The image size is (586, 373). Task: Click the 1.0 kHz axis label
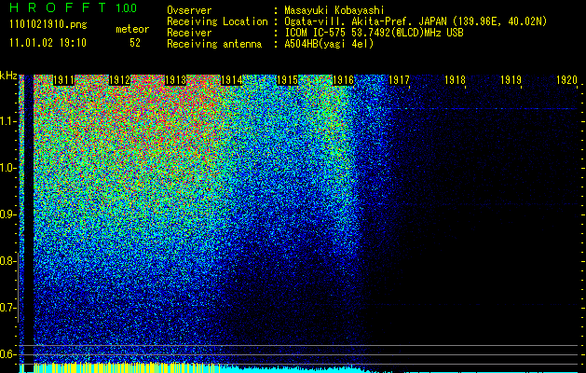(x=7, y=168)
